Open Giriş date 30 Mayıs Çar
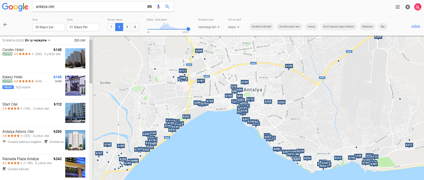Viewport: 424px width, 180px height. (49, 27)
